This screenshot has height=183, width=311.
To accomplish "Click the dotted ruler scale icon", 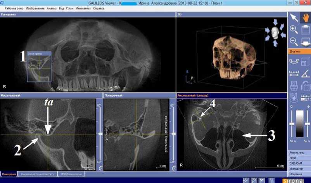I will point(306,98).
